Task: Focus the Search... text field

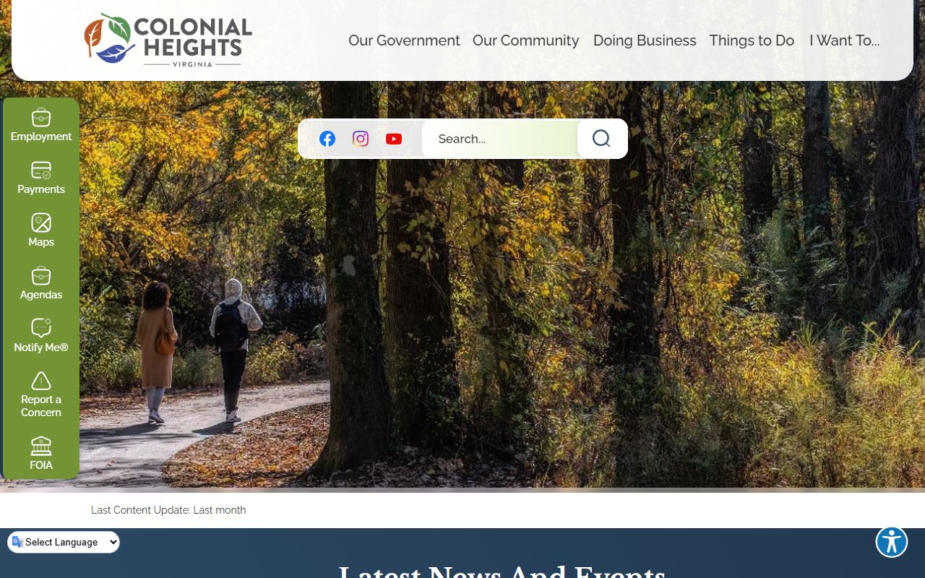Action: click(x=500, y=139)
